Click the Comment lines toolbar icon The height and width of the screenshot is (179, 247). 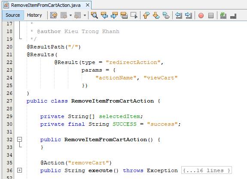(x=223, y=15)
